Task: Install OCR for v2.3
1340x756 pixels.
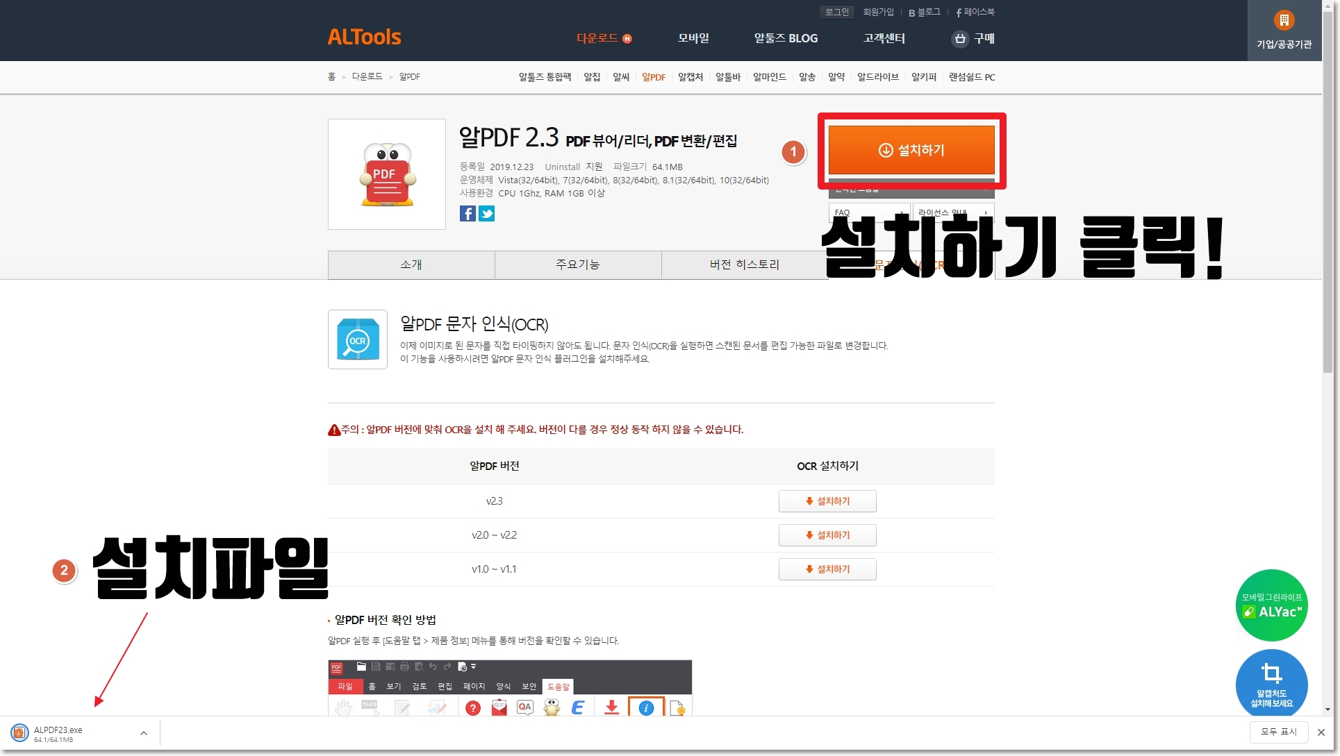Action: 827,501
